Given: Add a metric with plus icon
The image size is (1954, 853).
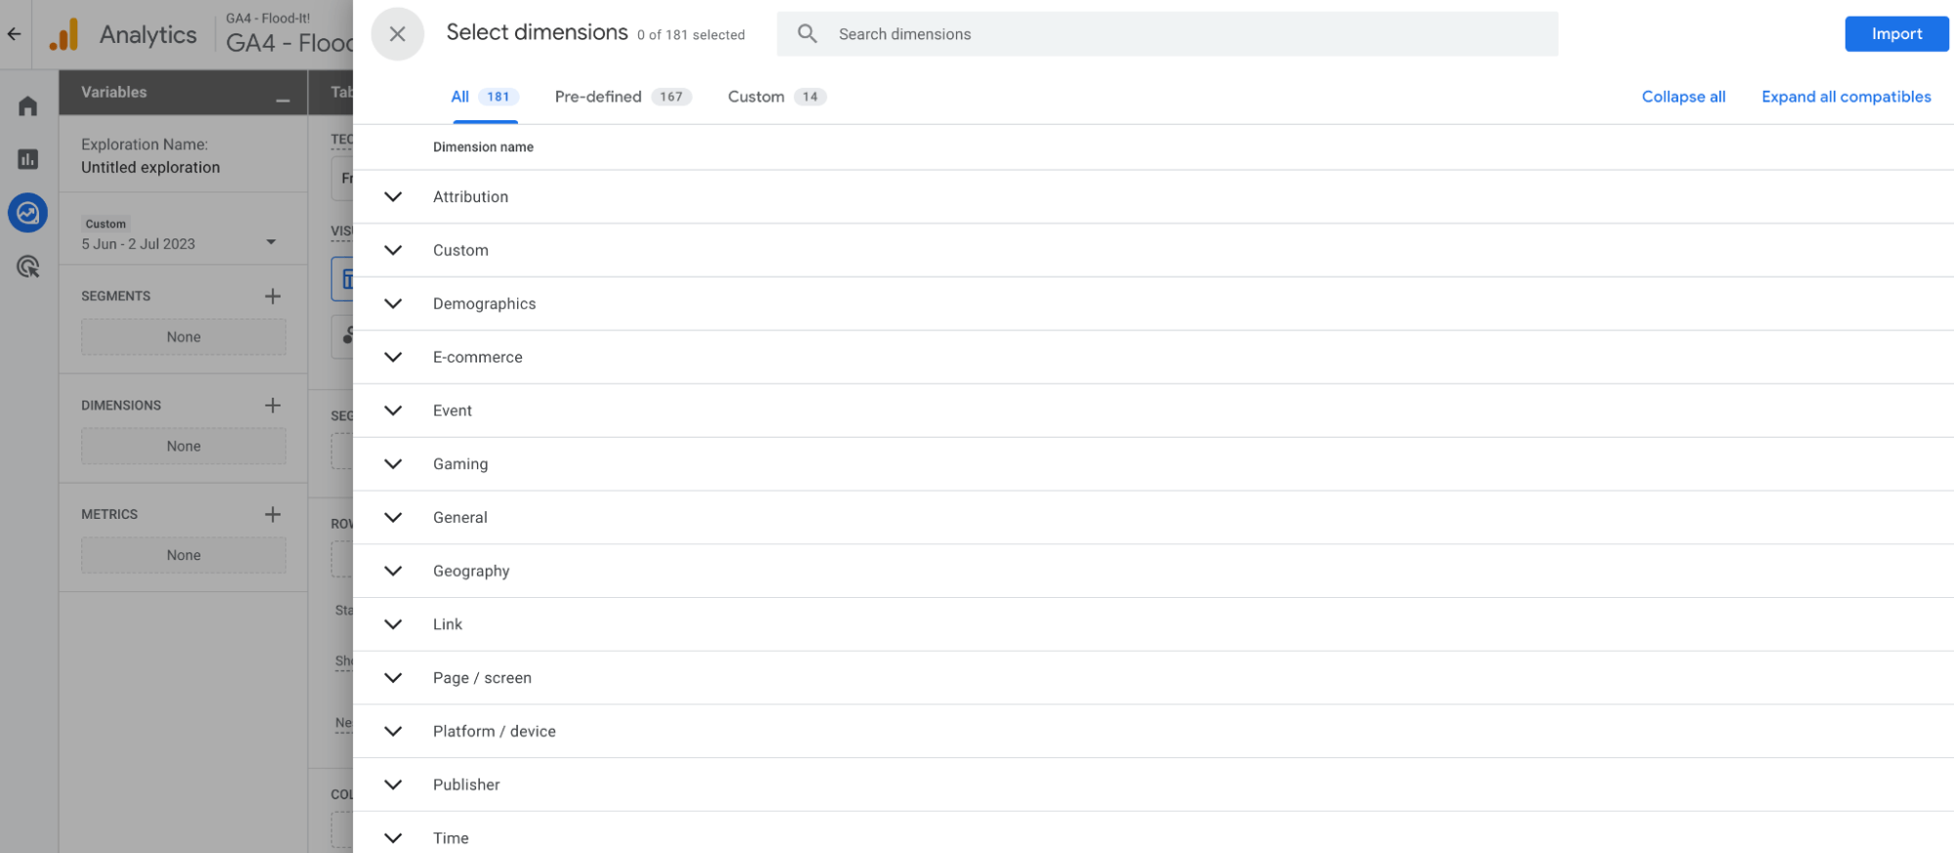Looking at the screenshot, I should click(273, 514).
